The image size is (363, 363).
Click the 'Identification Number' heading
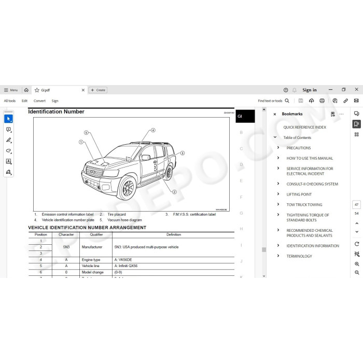pos(56,111)
